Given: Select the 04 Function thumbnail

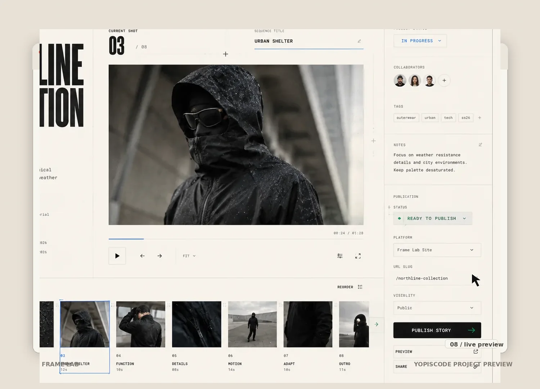Looking at the screenshot, I should [141, 324].
